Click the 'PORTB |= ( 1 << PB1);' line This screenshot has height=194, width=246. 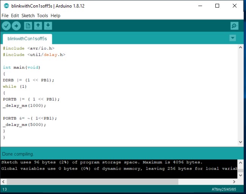coord(31,99)
